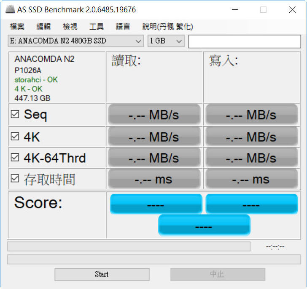Open the 檢視 menu

click(70, 27)
